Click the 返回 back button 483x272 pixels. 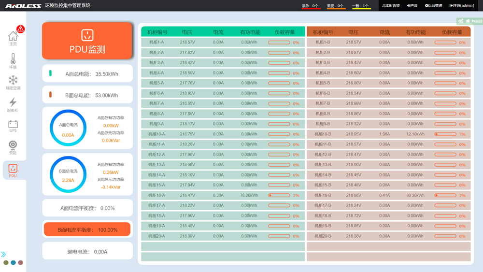point(477,21)
